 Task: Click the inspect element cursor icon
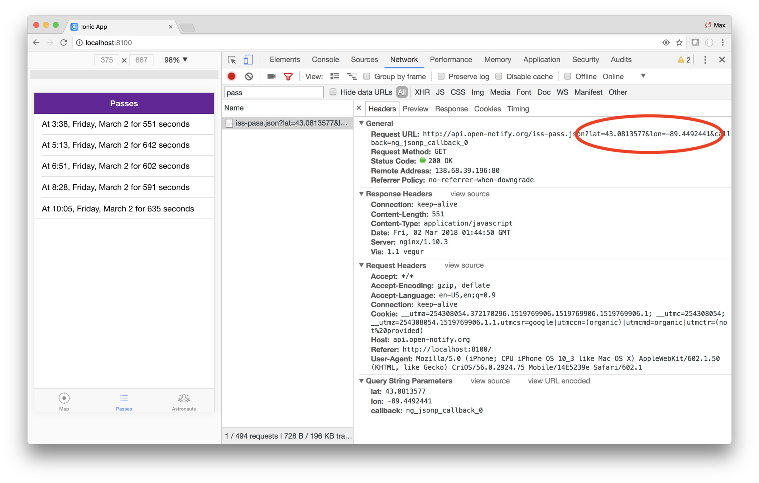[232, 60]
